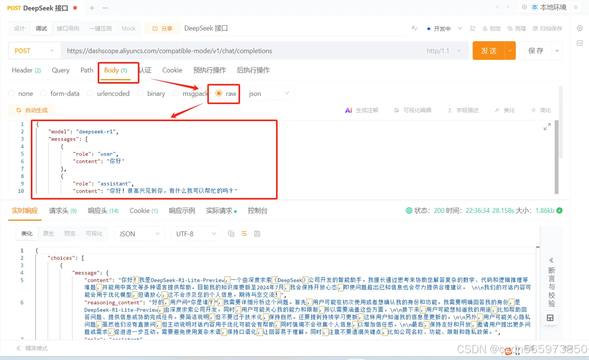Open a new tab with the plus icon
Screen dimensions: 589x360
(x=92, y=8)
